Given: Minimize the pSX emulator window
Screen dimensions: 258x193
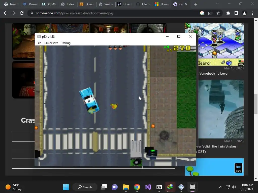Looking at the screenshot, I should 167,36.
